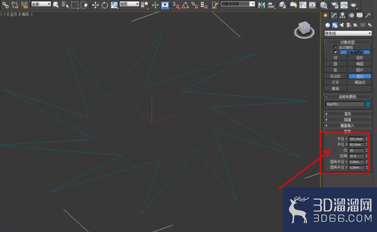The width and height of the screenshot is (377, 232).
Task: Click the Bind to Space Warp icon
Action: 24,5
